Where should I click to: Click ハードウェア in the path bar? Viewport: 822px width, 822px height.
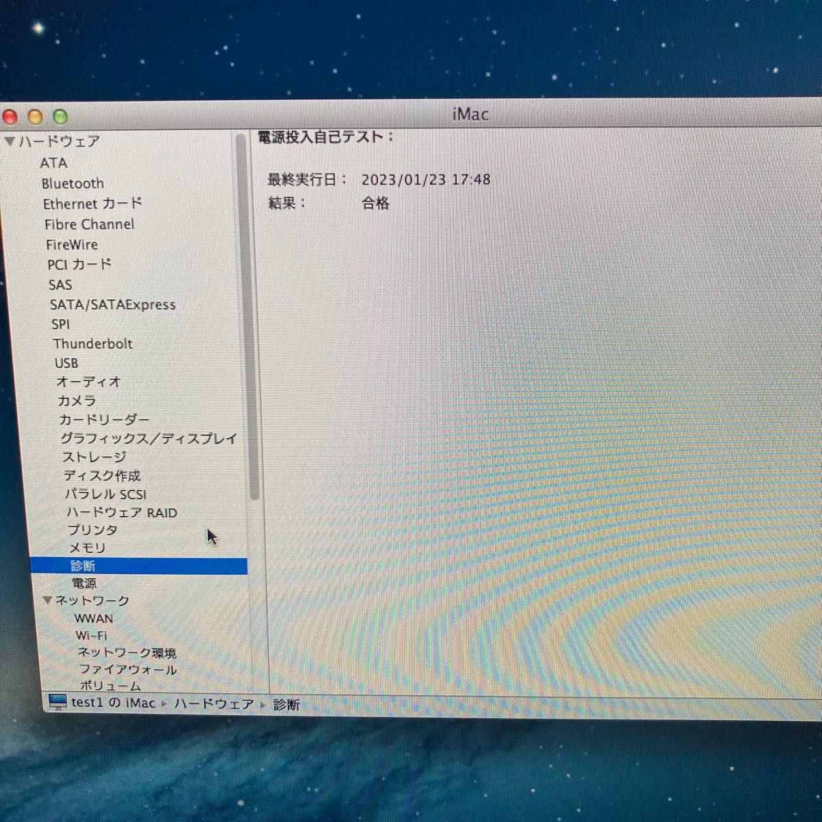click(x=214, y=704)
